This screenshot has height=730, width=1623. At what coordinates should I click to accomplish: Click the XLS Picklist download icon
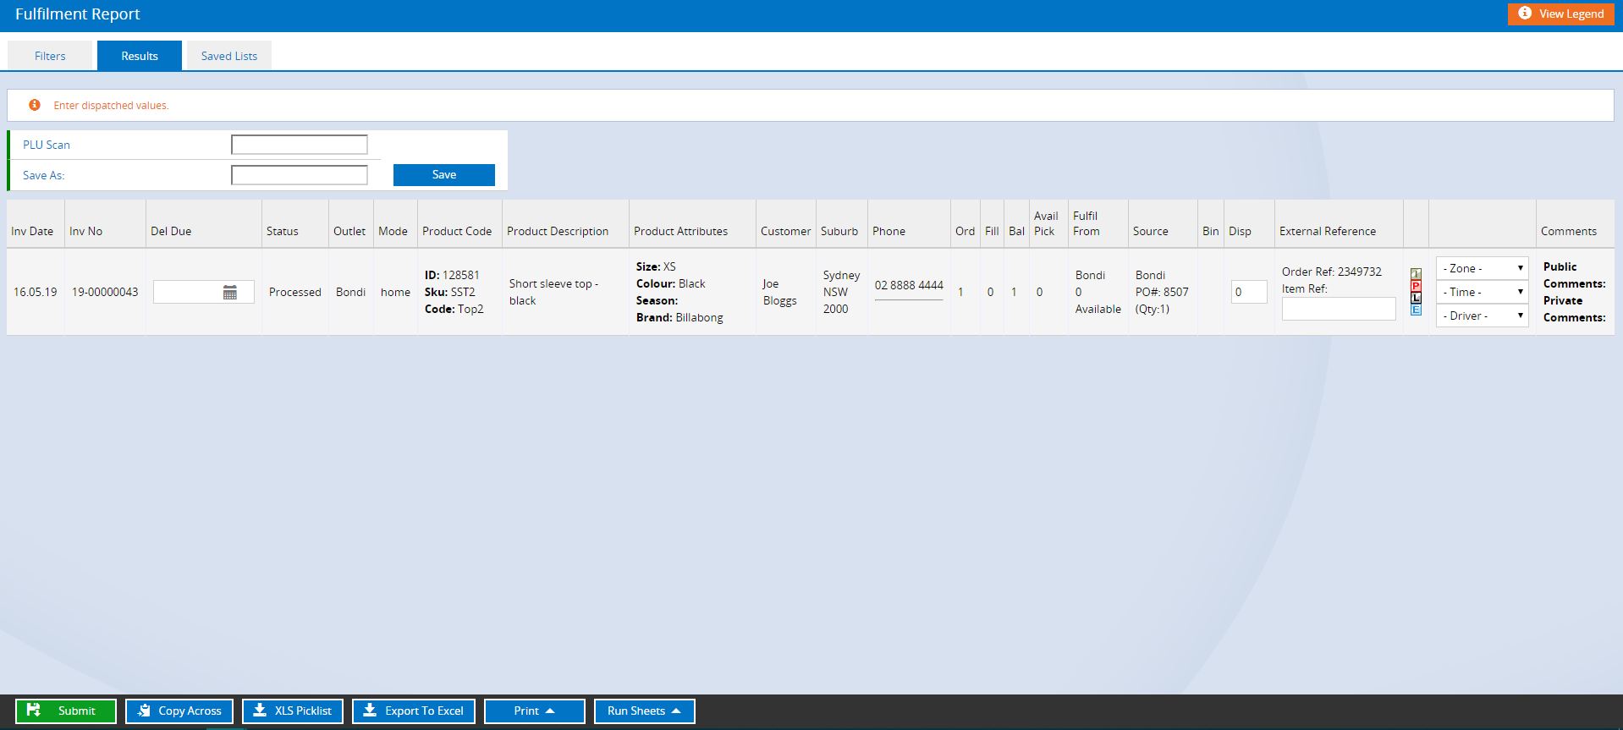click(260, 711)
